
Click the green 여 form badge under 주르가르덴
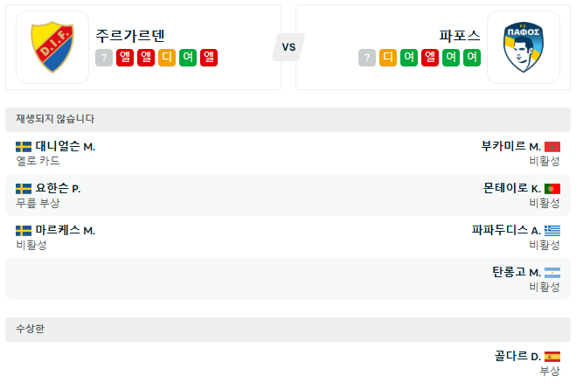tap(188, 58)
